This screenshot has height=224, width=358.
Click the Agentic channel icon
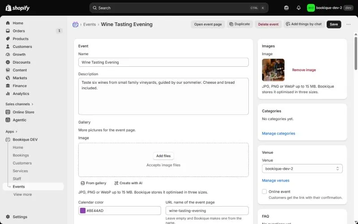tap(8, 120)
